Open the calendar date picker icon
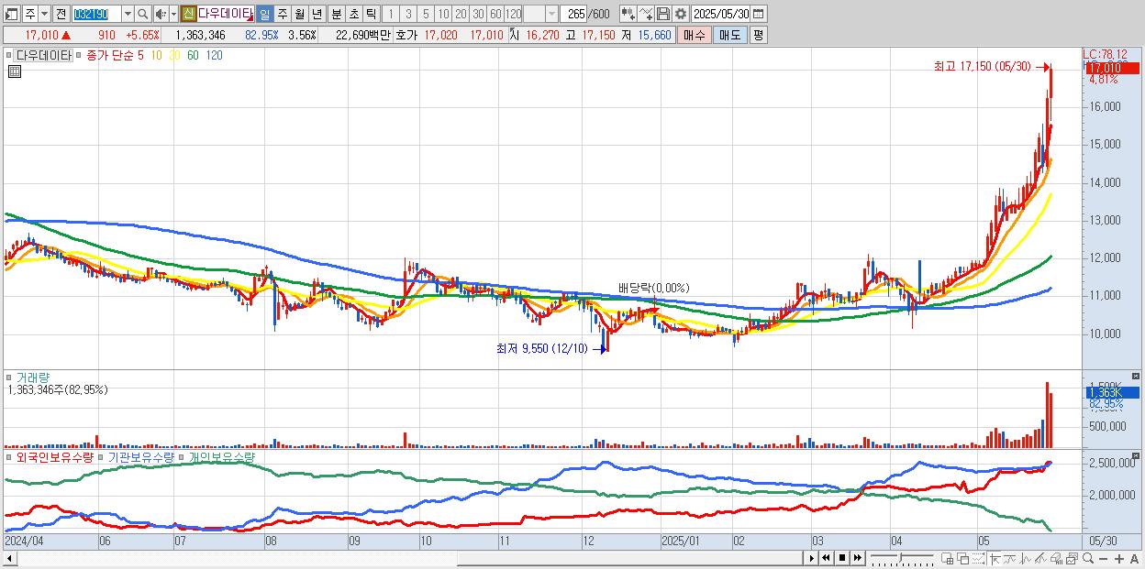This screenshot has width=1145, height=569. pos(759,14)
